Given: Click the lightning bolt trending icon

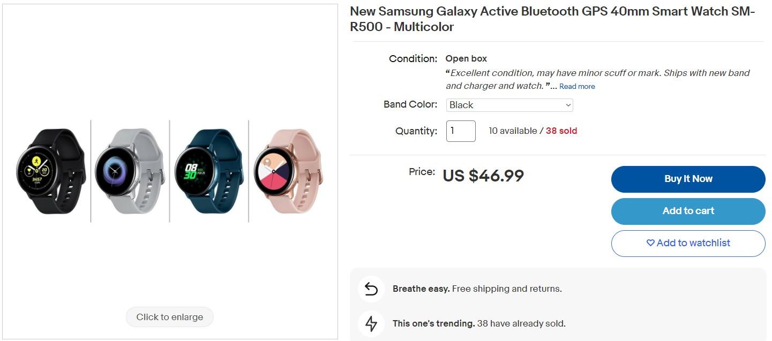Looking at the screenshot, I should click(x=371, y=324).
